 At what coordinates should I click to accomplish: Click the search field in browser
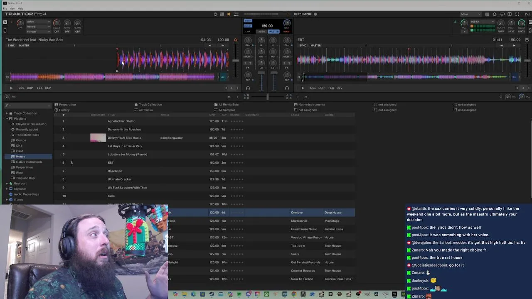click(x=29, y=105)
